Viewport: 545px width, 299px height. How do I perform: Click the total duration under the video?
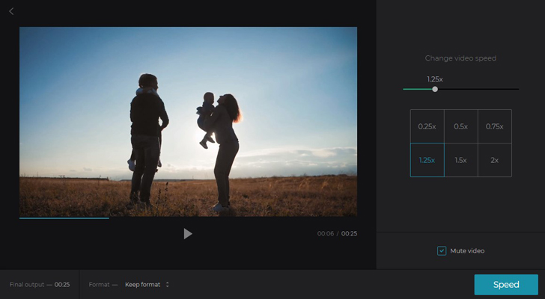click(350, 234)
